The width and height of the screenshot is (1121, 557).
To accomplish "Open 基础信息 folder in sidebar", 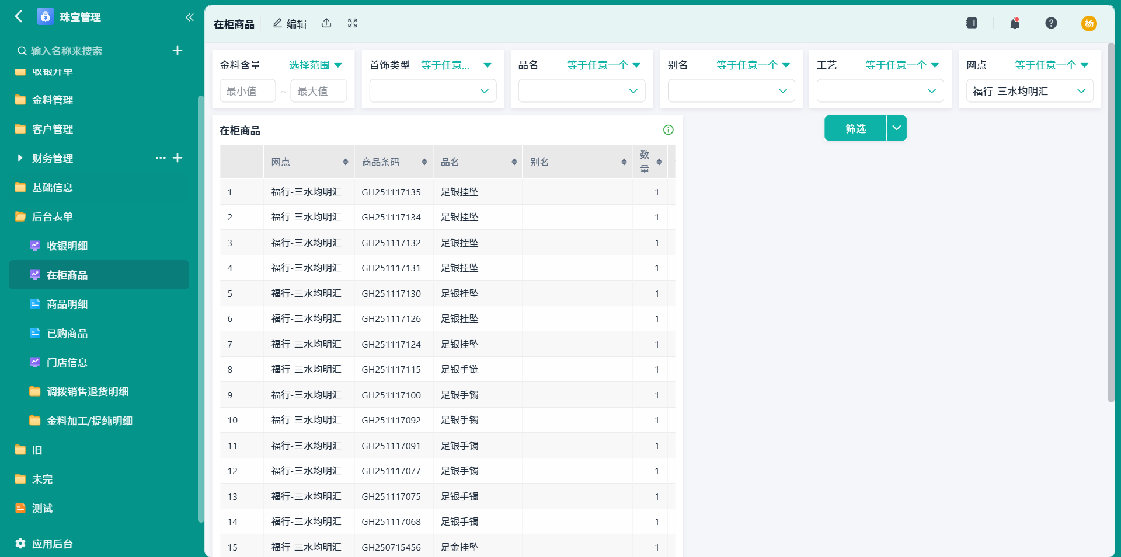I will coord(99,187).
